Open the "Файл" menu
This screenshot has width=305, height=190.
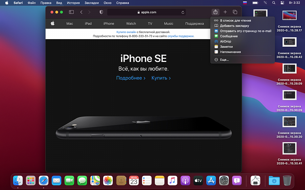coord(32,3)
